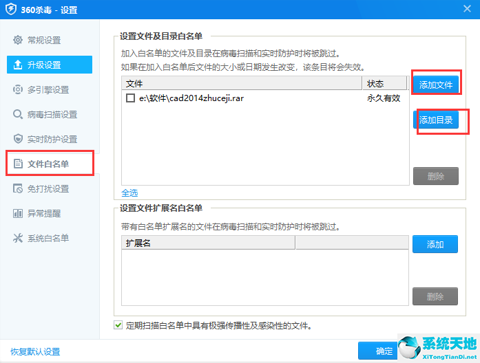This screenshot has height=363, width=480.
Task: Close the settings window with the X button
Action: (467, 8)
